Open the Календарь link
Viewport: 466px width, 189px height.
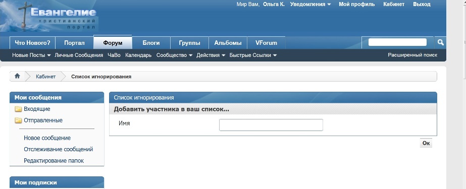138,55
